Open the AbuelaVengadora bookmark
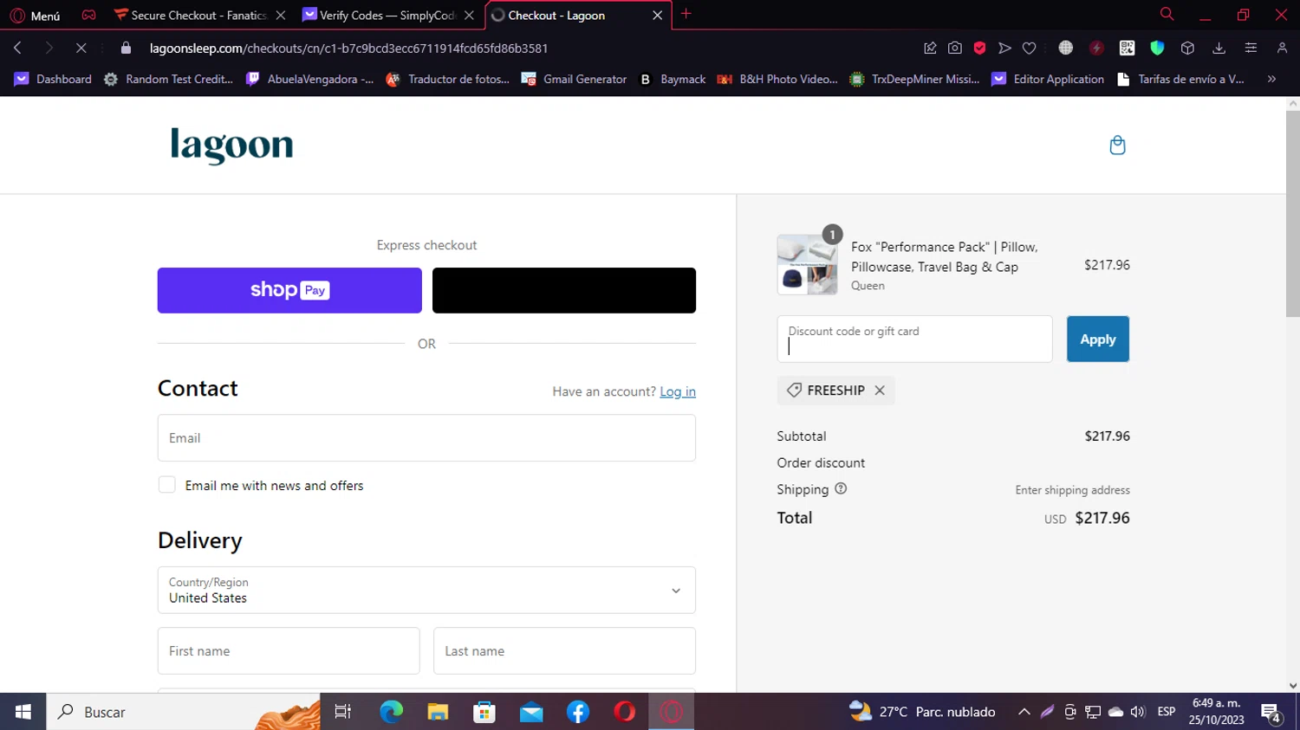1300x730 pixels. [310, 79]
